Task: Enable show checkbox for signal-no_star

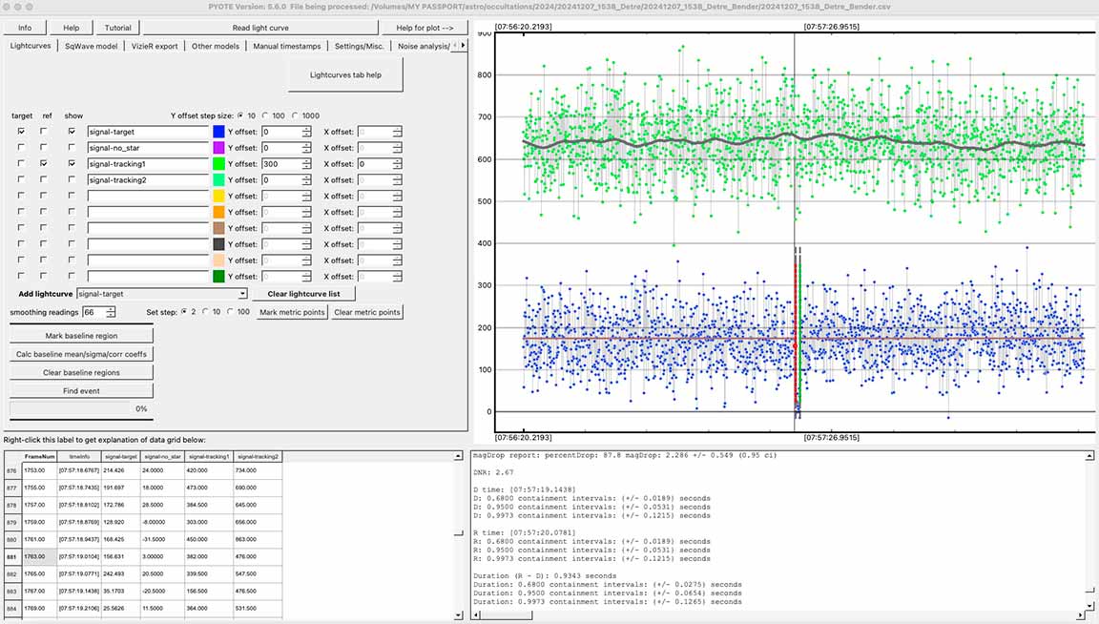Action: point(72,147)
